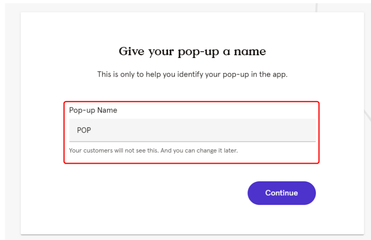Click the 'Give your pop-up a name' heading
The height and width of the screenshot is (240, 371).
click(192, 52)
